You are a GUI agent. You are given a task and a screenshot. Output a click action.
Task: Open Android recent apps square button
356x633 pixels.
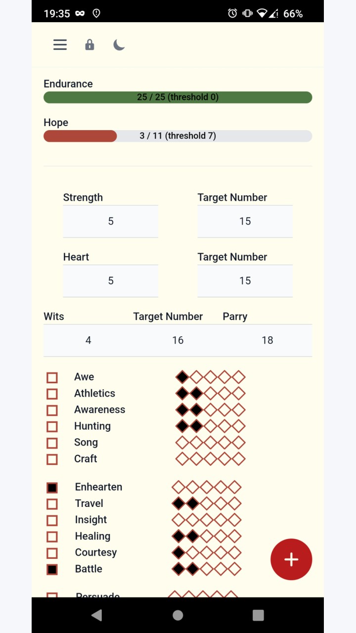[258, 615]
